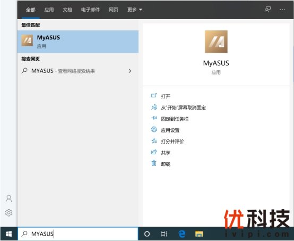
Task: Choose 共享 to share the app
Action: [x=166, y=153]
